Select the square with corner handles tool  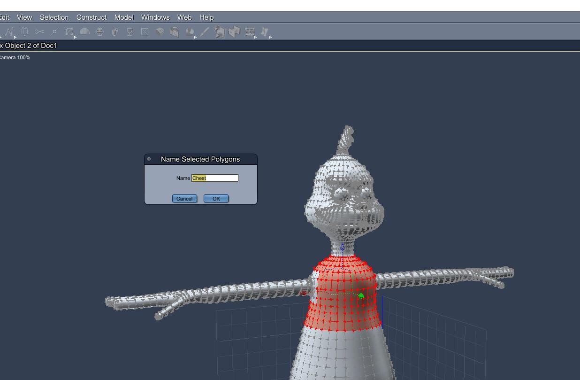(x=69, y=31)
